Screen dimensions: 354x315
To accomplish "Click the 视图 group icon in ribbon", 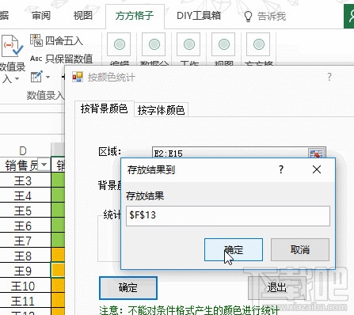I will [224, 44].
